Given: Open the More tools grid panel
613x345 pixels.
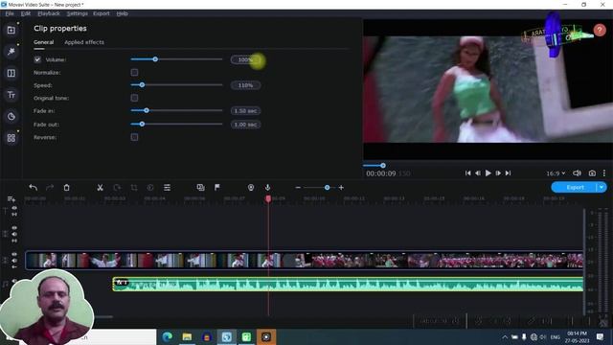Looking at the screenshot, I should coord(11,138).
